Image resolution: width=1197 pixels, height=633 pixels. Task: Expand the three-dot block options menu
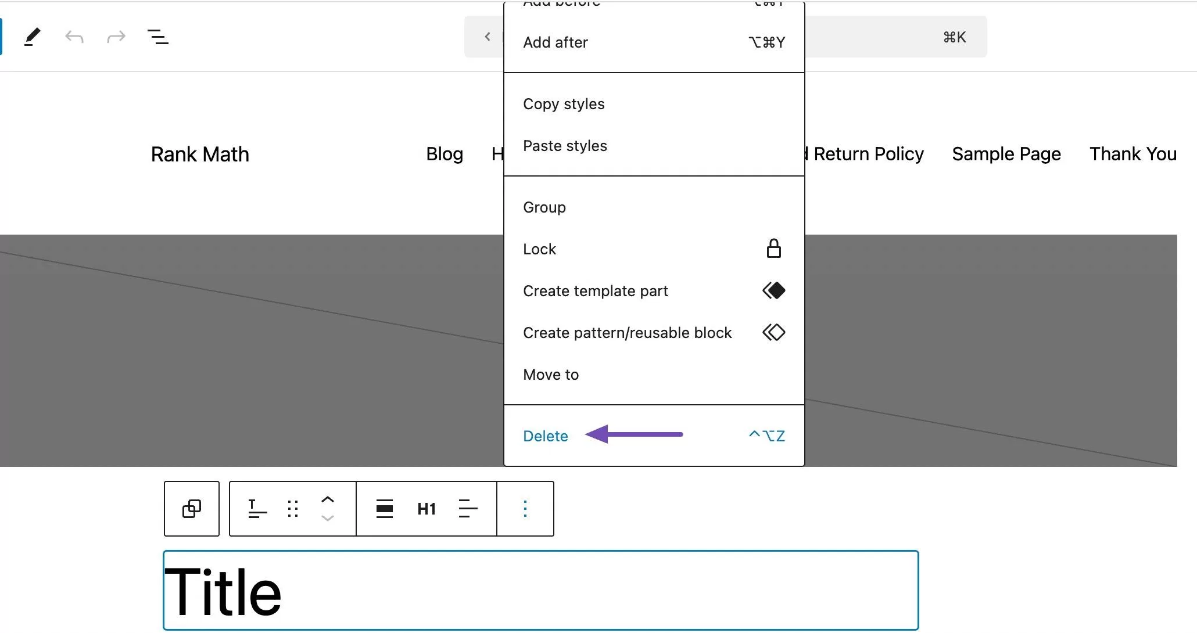click(x=524, y=509)
